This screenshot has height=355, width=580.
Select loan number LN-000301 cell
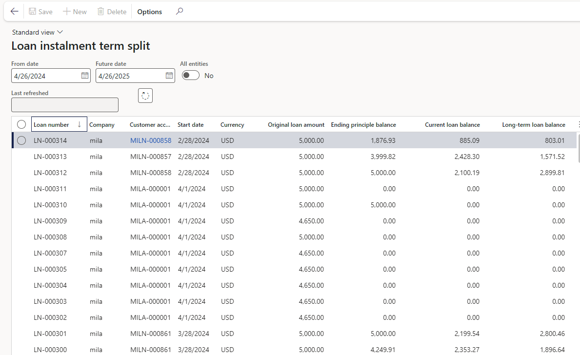(x=50, y=334)
